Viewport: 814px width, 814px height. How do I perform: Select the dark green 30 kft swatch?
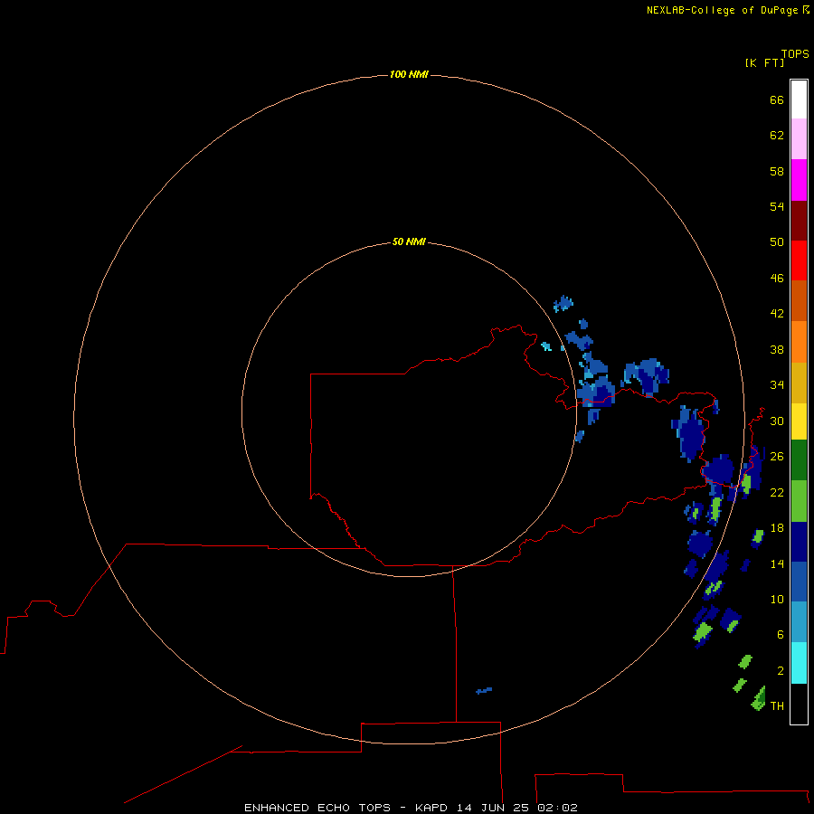coord(799,460)
